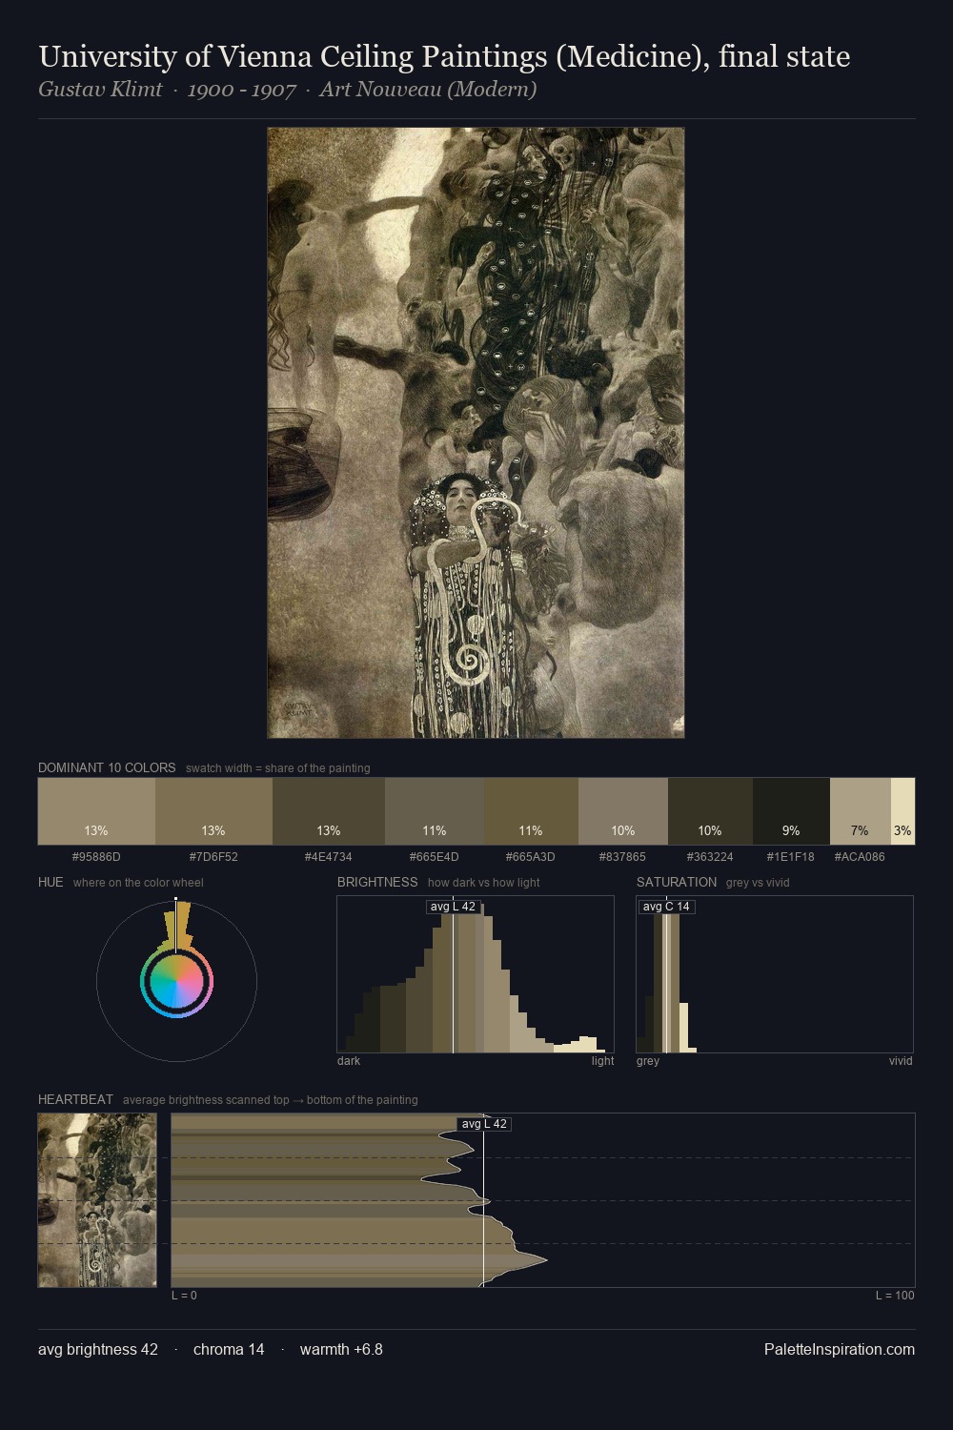Select the #ACA086 color swatch

[x=861, y=811]
